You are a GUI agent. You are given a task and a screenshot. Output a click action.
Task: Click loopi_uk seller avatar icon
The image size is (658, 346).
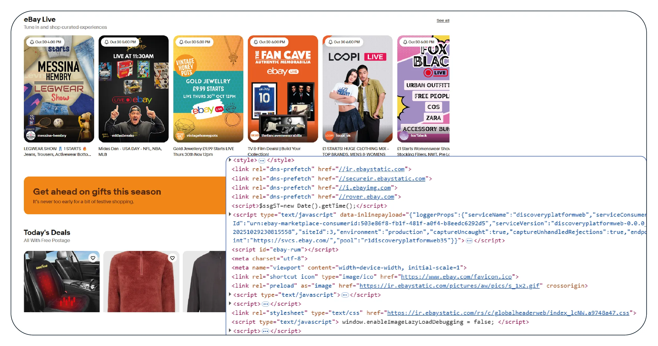pyautogui.click(x=329, y=135)
